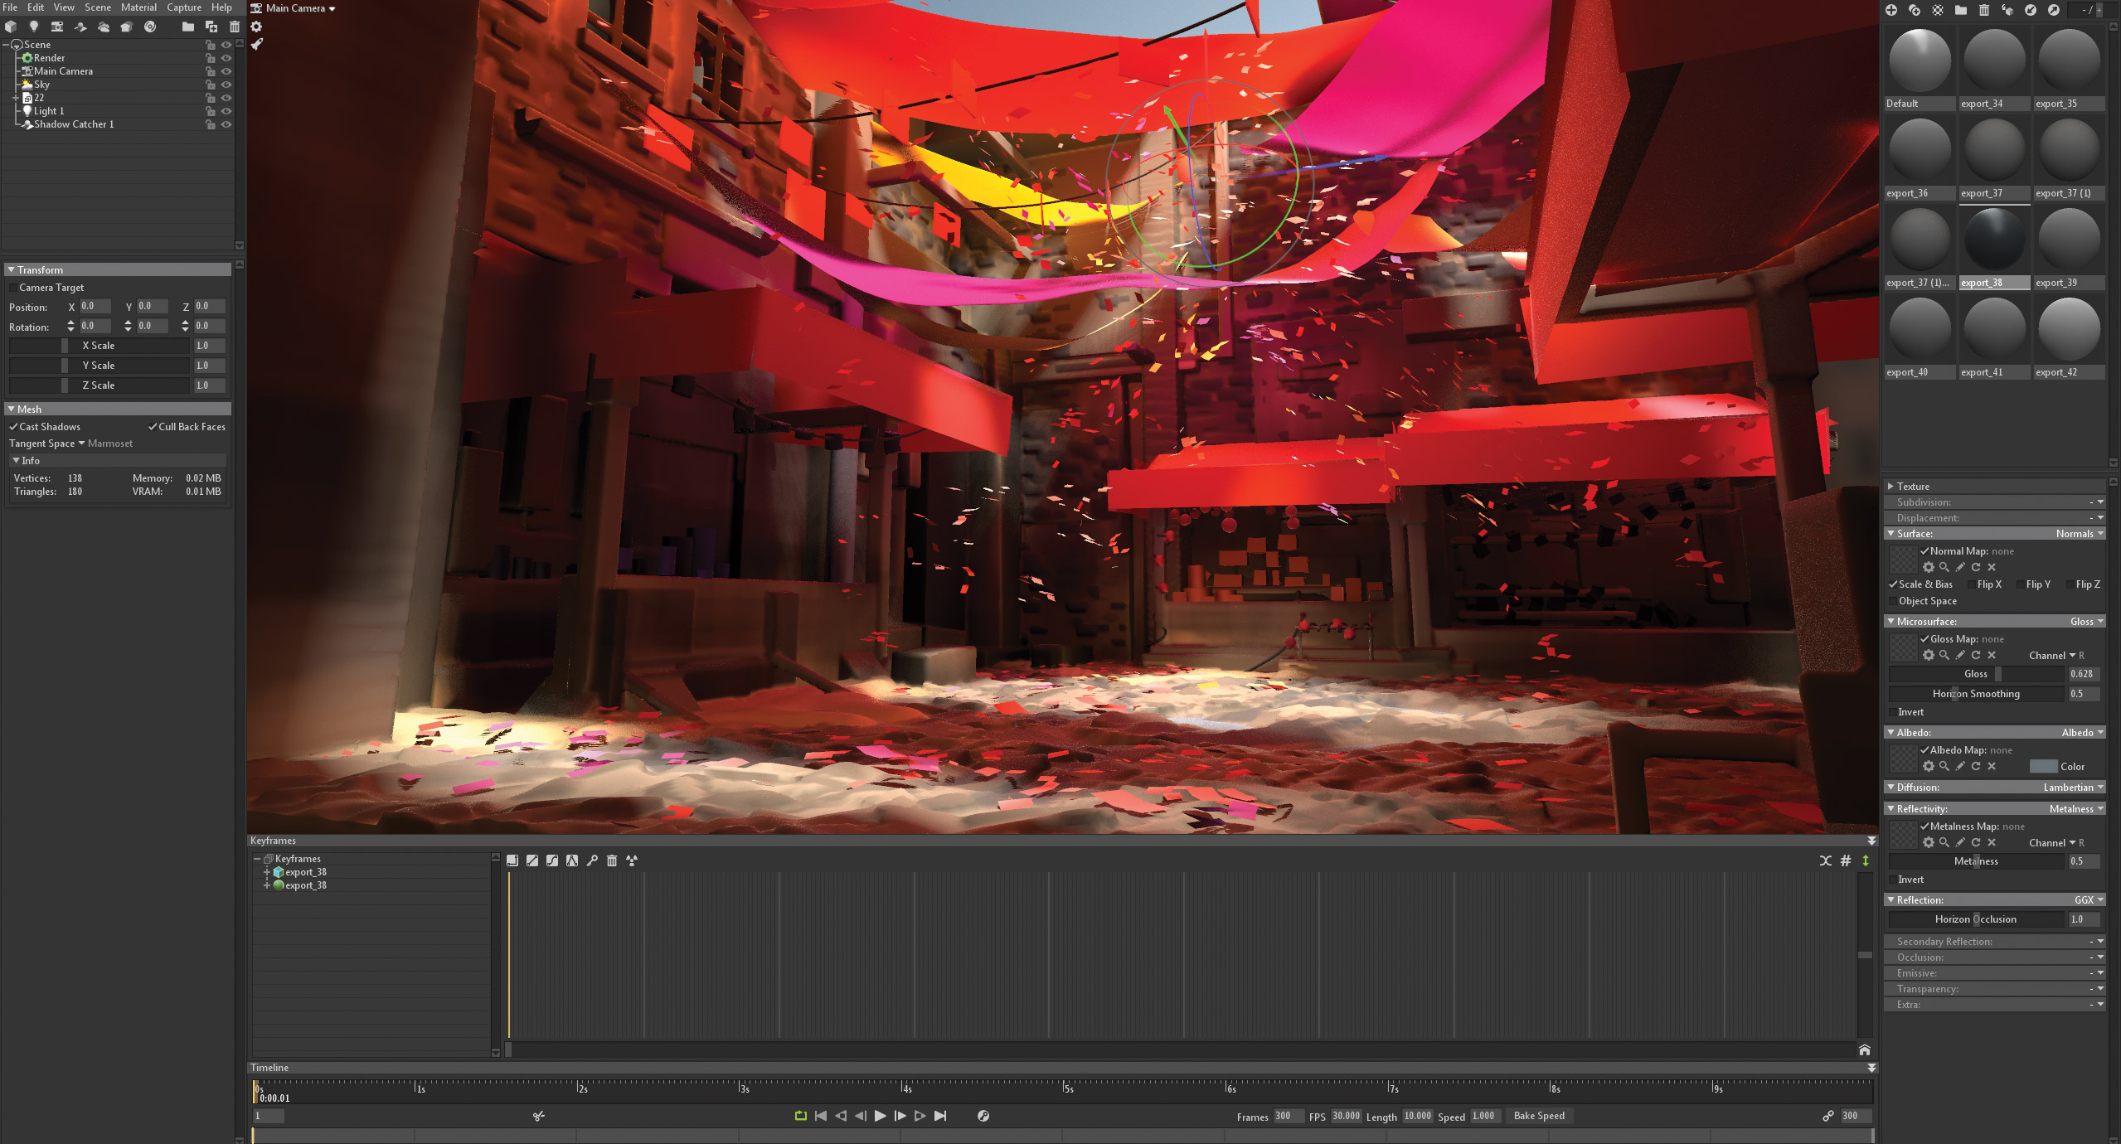Play the animation in the Timeline
Image resolution: width=2121 pixels, height=1144 pixels.
click(x=881, y=1116)
